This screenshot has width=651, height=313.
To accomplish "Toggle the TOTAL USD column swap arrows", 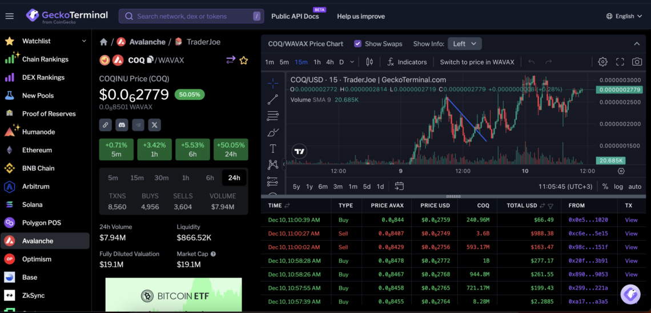I will (542, 206).
